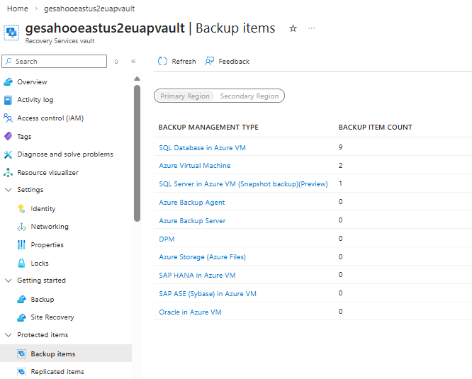Screen dimensions: 472x379
Task: Favorite this page with the star icon
Action: [x=293, y=28]
